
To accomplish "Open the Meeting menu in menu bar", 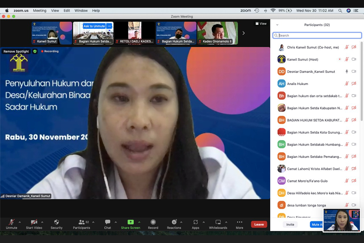I will coord(39,10).
